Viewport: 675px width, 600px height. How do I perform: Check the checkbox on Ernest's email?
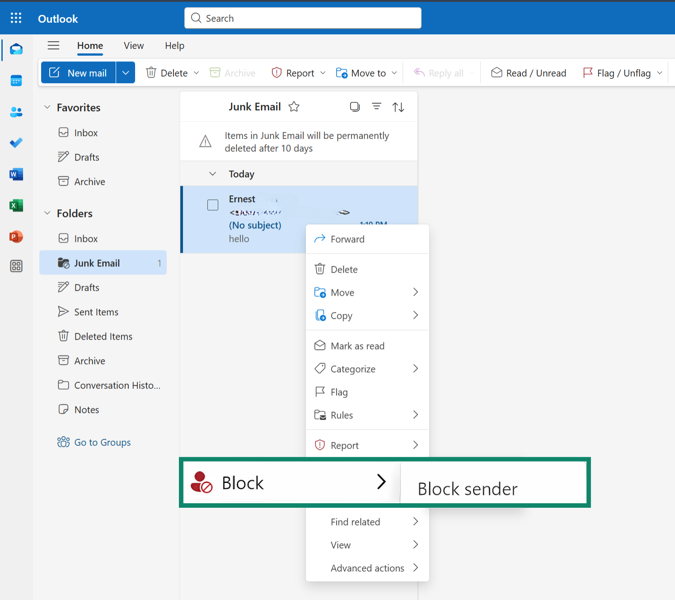coord(212,205)
